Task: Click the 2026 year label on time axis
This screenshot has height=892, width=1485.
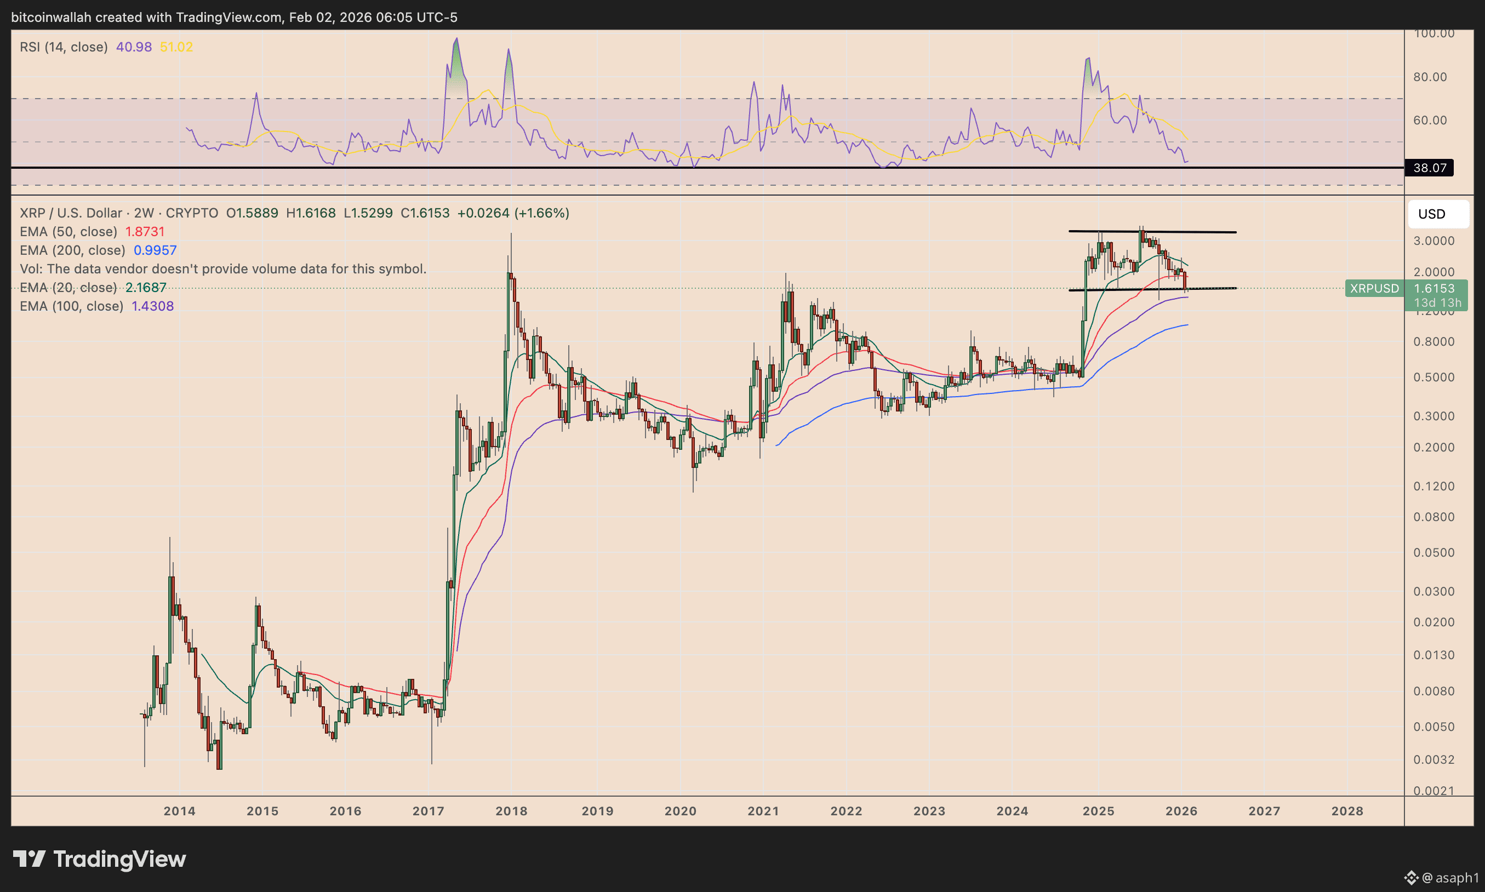Action: [1181, 811]
